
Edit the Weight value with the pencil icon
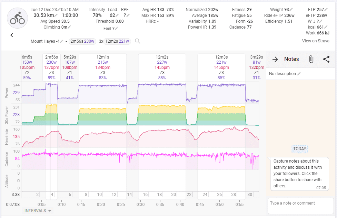pyautogui.click(x=291, y=10)
